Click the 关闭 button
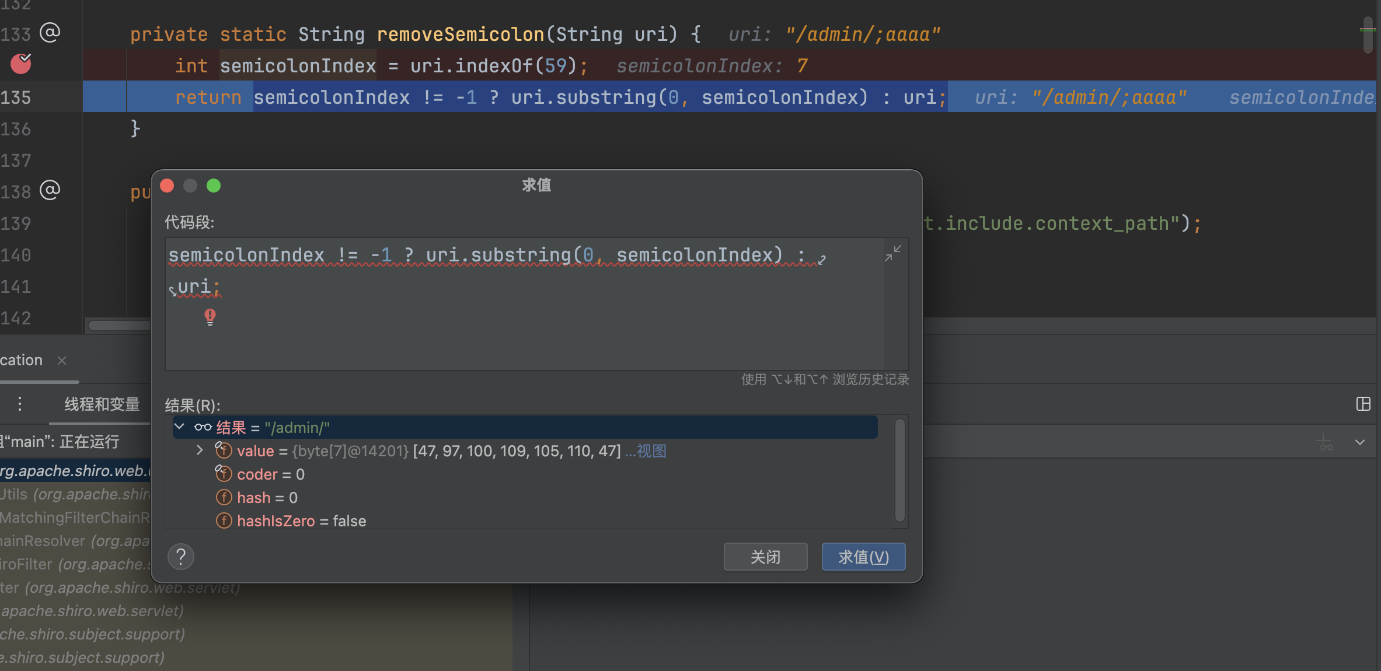 [765, 557]
